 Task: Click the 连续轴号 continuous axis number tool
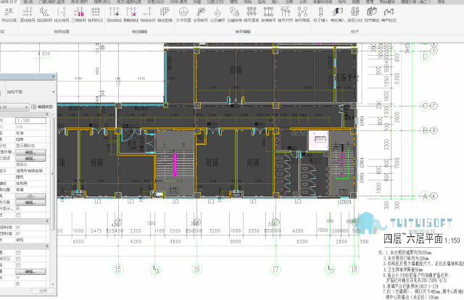[x=268, y=14]
